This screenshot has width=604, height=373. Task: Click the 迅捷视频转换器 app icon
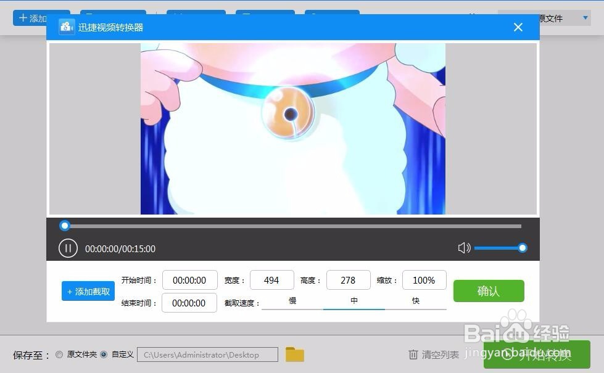[67, 27]
